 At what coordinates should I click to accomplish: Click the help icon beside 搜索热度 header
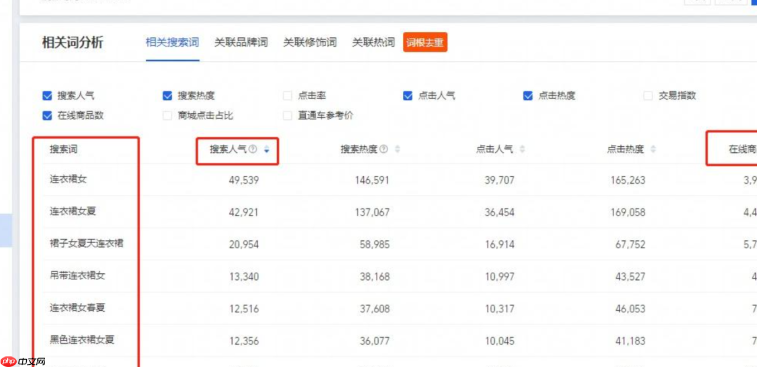click(x=384, y=149)
